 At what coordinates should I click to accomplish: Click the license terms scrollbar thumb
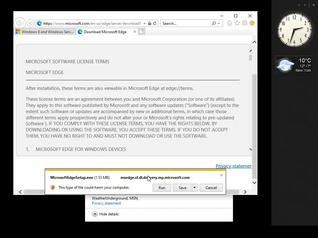point(251,58)
